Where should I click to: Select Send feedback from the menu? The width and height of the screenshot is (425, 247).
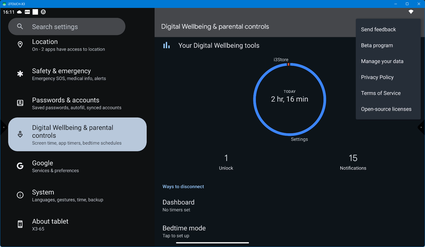tap(378, 30)
